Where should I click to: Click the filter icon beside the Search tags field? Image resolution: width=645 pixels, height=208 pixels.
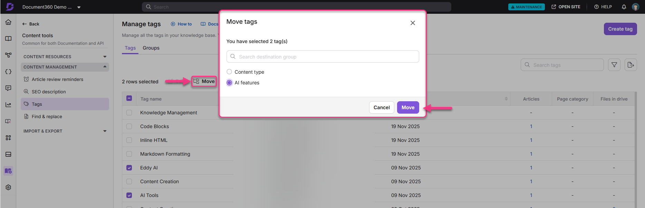coord(614,65)
